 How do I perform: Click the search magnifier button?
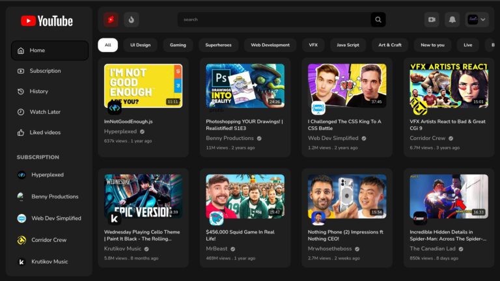[378, 20]
